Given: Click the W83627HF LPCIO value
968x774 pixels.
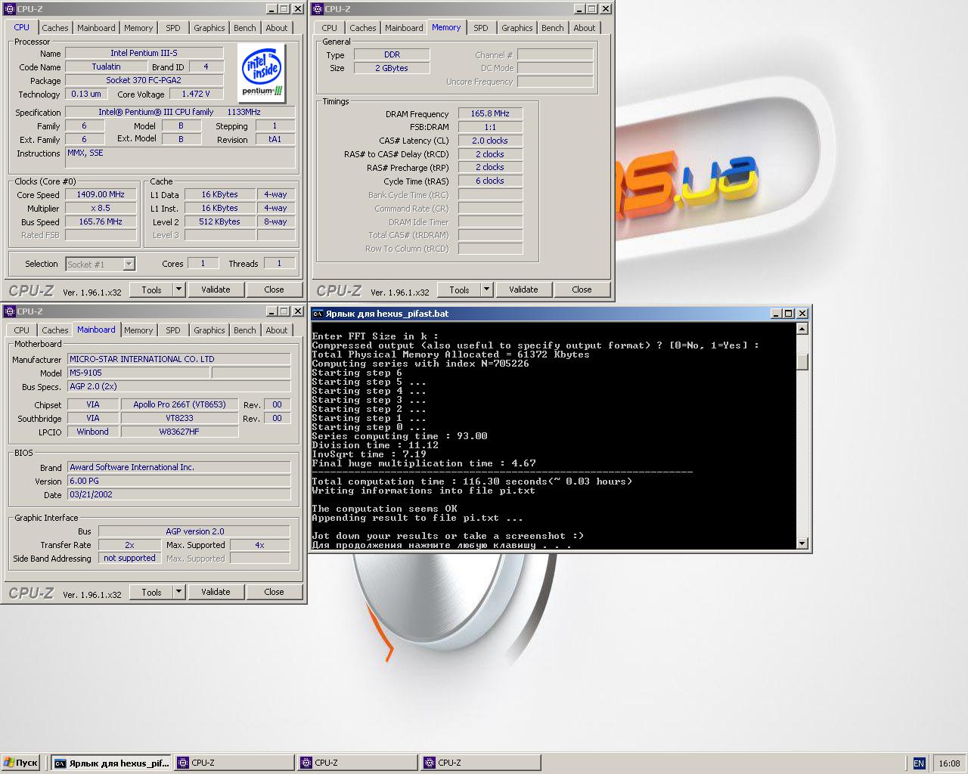Looking at the screenshot, I should (179, 432).
